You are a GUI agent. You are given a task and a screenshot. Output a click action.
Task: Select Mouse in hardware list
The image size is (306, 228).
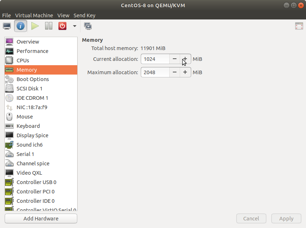coord(41,117)
